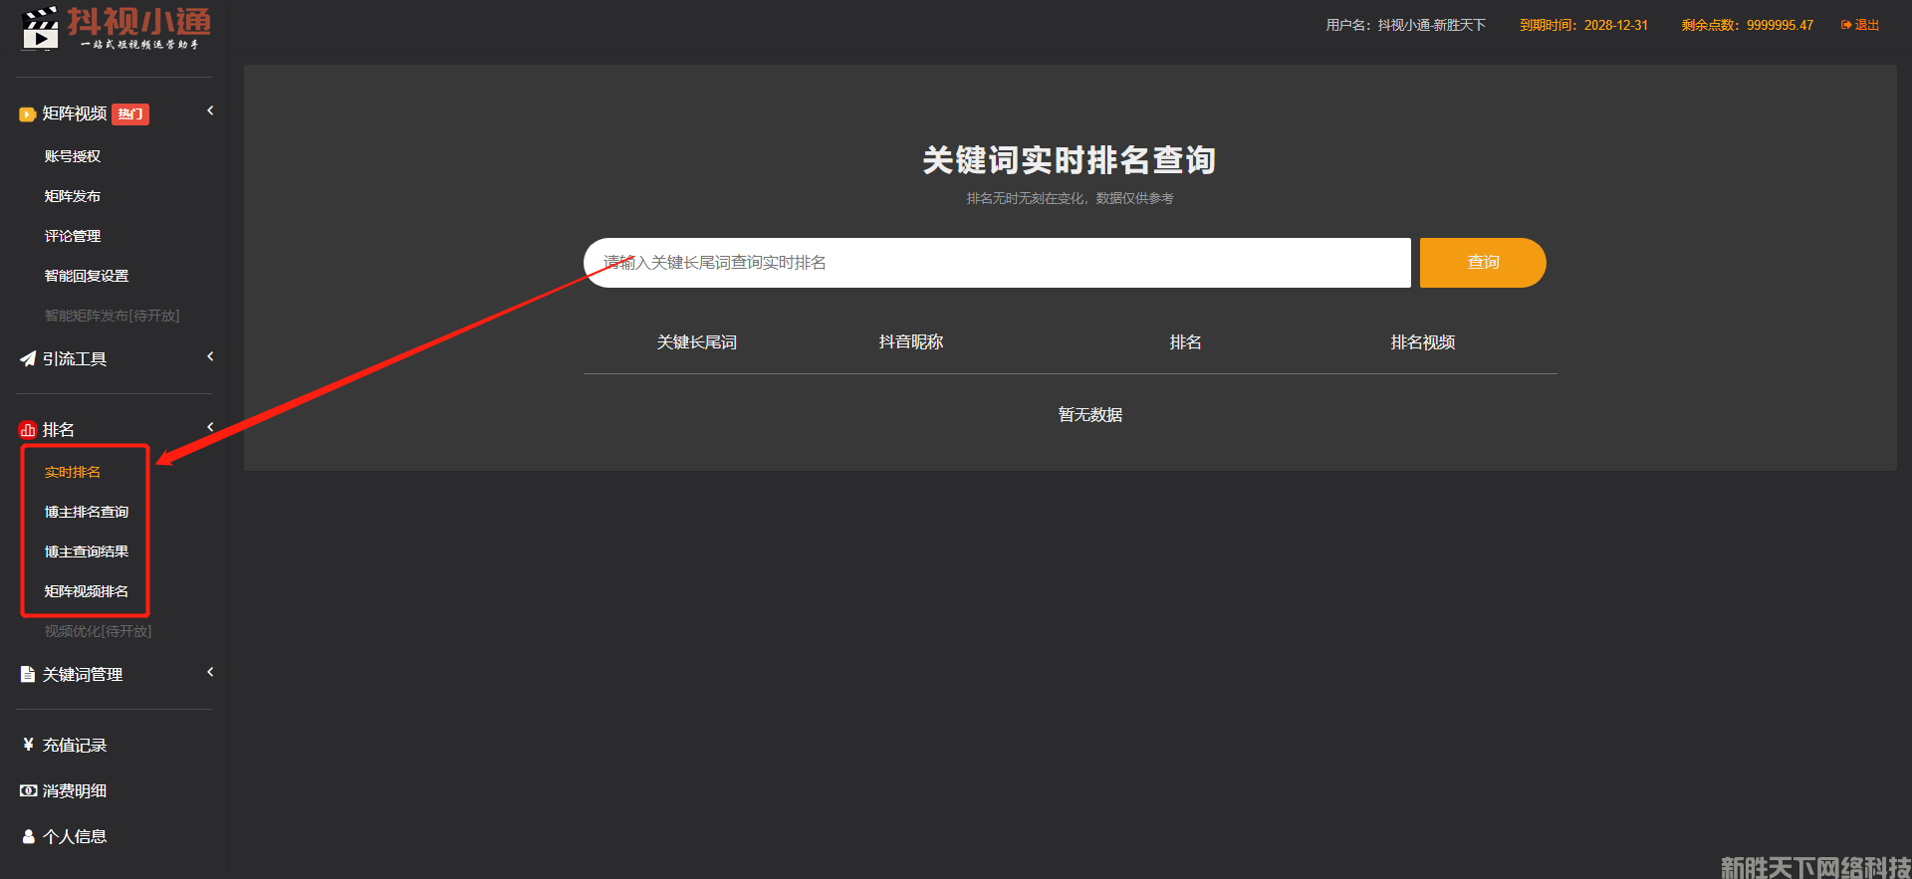Screen dimensions: 1912x879
Task: Click the 退出 logout link
Action: tap(1860, 25)
